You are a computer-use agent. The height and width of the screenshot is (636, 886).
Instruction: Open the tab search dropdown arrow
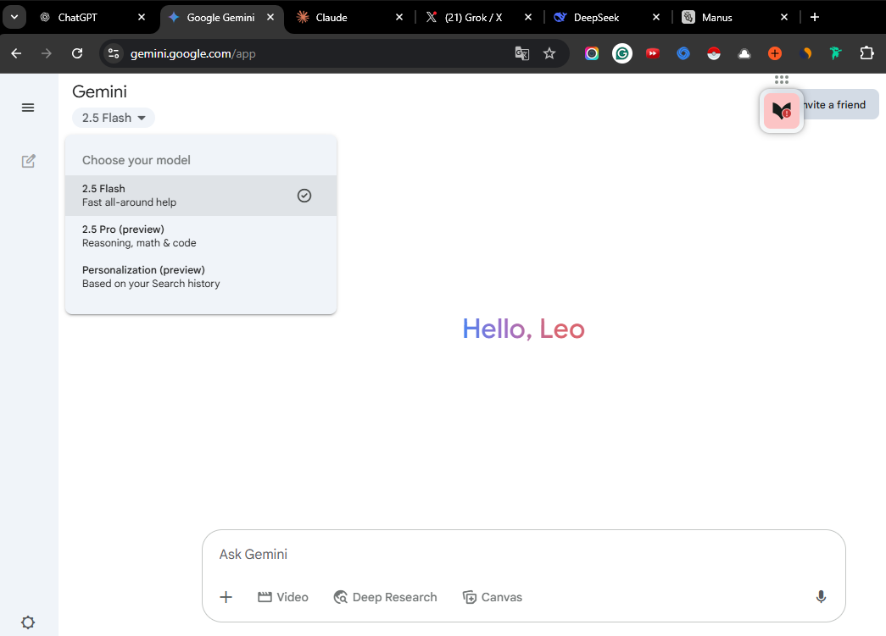(x=14, y=17)
